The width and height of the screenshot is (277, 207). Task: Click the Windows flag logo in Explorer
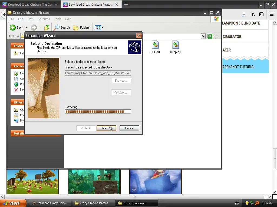click(x=216, y=19)
